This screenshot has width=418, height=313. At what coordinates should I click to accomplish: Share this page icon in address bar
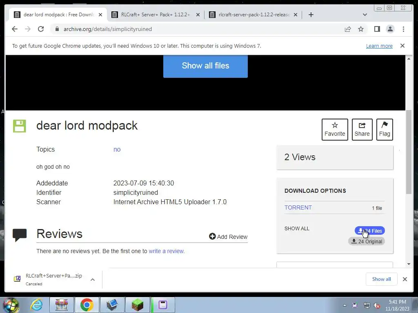[348, 29]
